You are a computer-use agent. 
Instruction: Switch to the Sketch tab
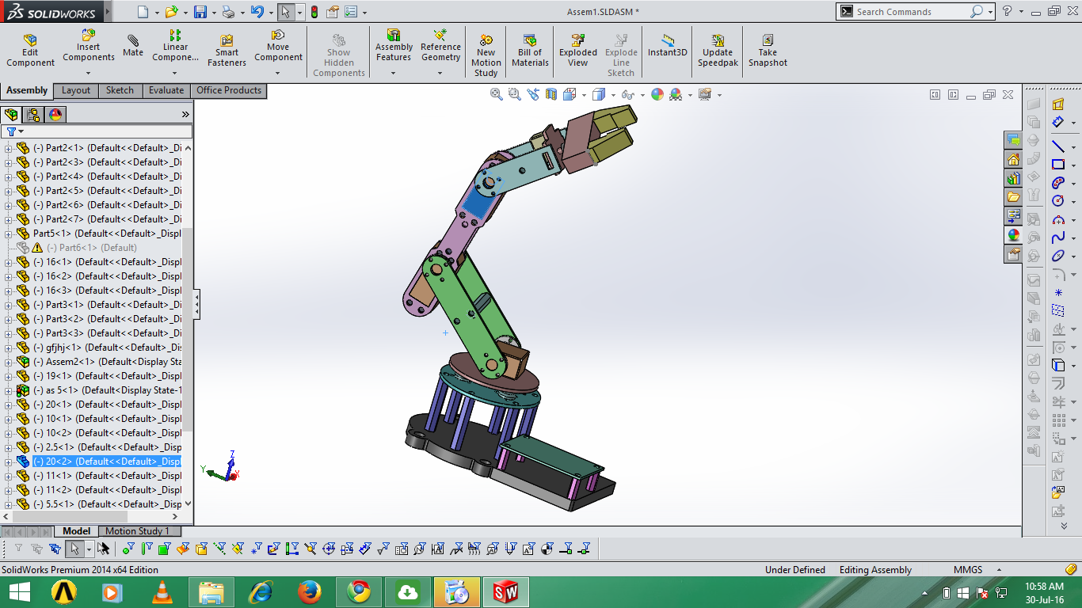tap(120, 90)
